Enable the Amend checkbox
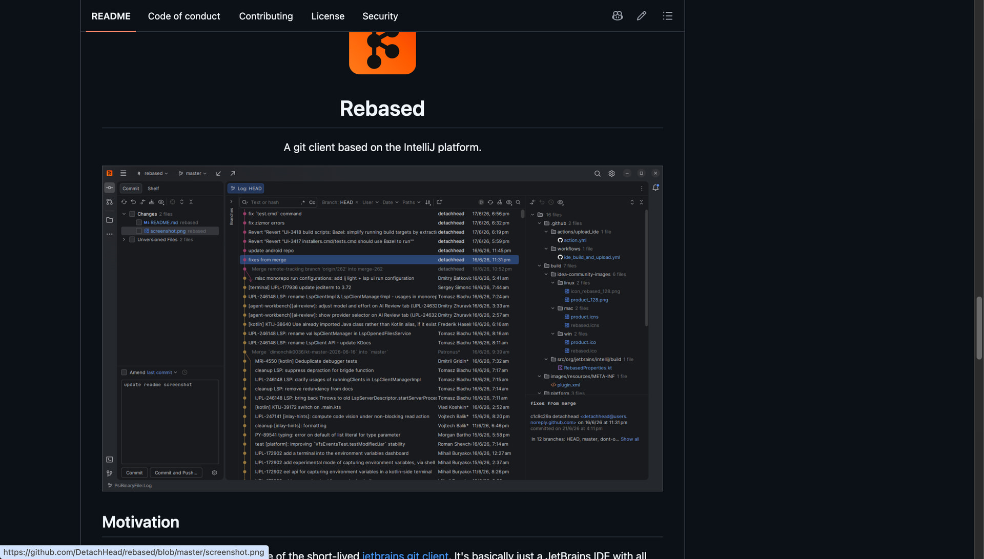 click(x=124, y=372)
